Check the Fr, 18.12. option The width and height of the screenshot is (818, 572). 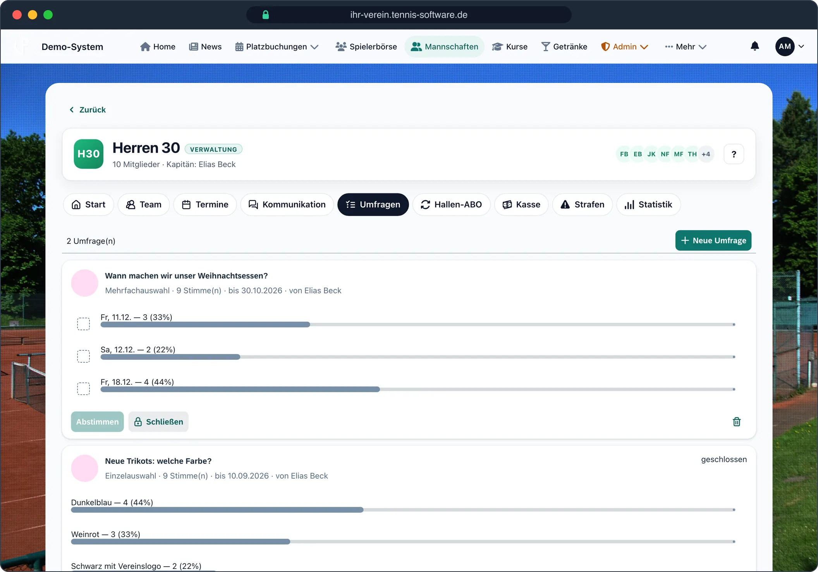(83, 388)
